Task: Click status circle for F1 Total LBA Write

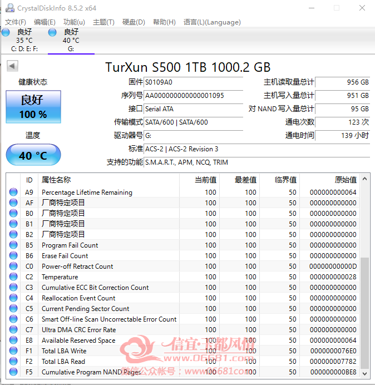Action: tap(13, 351)
